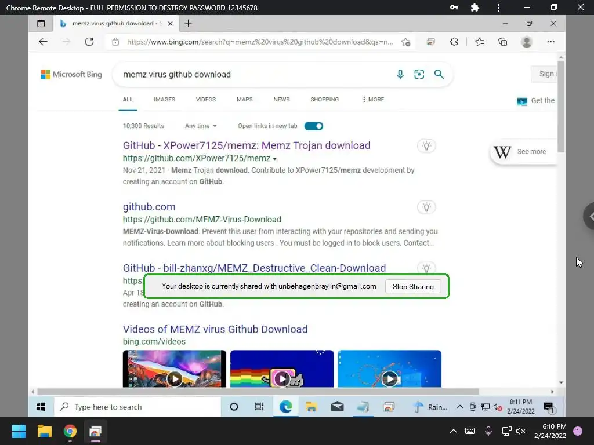Screen dimensions: 594x445
Task: Show hidden icons chevron on local taskbar
Action: 453,431
